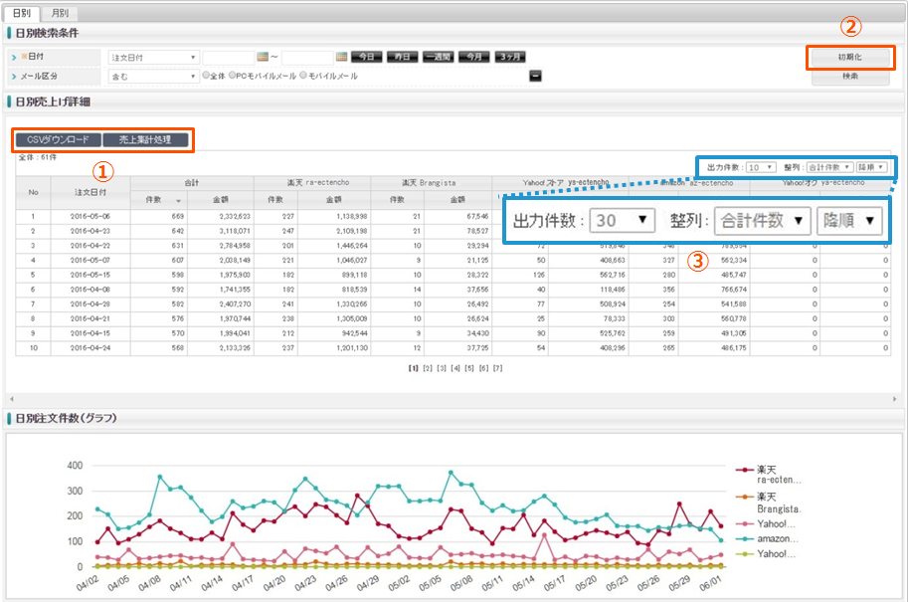
Task: Click the 楽天 ra-ecten legend entry in chart
Action: tap(769, 475)
